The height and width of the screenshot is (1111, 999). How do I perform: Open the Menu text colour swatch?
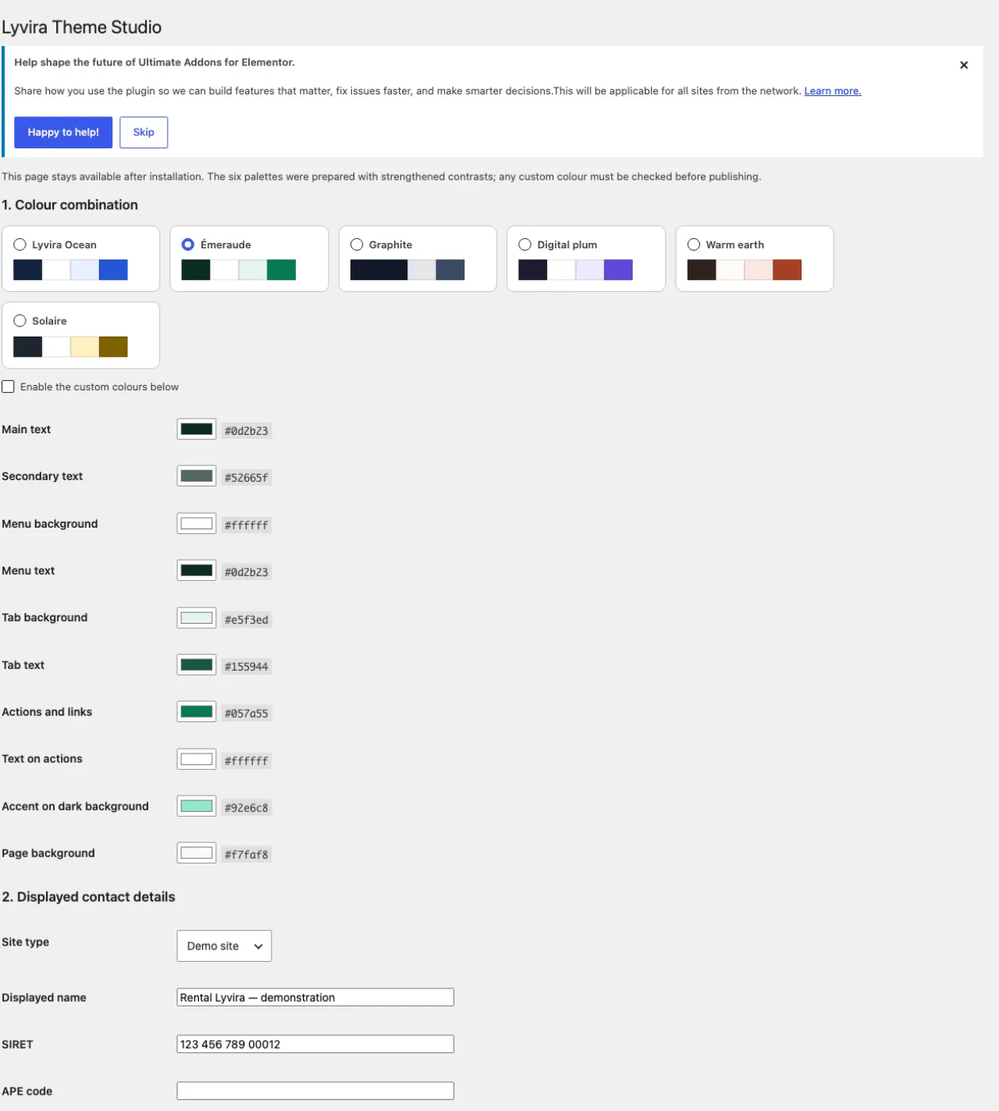[197, 571]
